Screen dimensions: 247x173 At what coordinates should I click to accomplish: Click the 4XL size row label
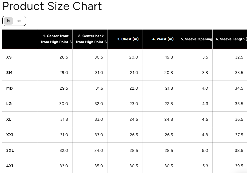pyautogui.click(x=10, y=166)
